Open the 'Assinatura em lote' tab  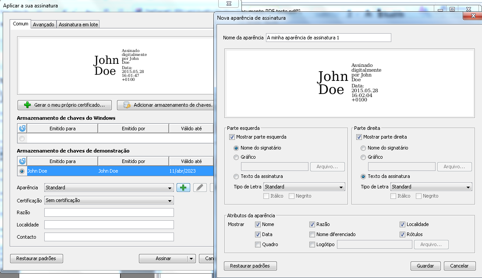tap(78, 24)
